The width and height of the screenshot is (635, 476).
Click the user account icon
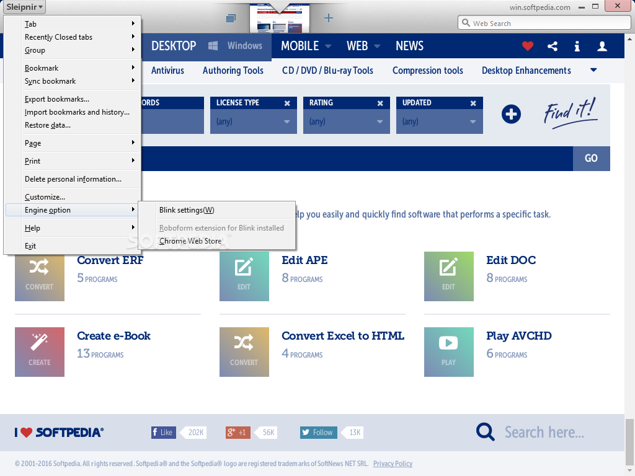point(602,46)
